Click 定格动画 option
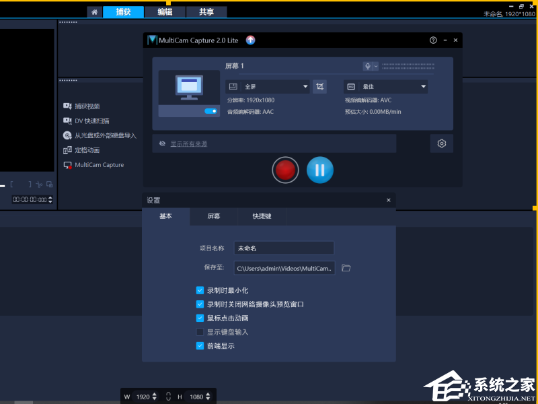This screenshot has width=538, height=404. (81, 150)
